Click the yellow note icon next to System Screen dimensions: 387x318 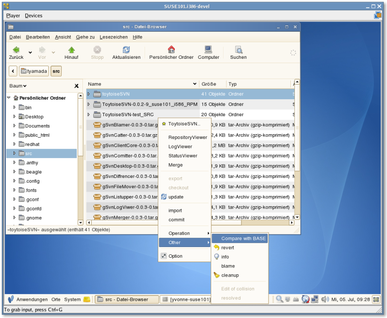86,300
